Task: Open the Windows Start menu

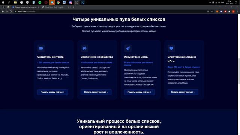Action: [x=3, y=3]
